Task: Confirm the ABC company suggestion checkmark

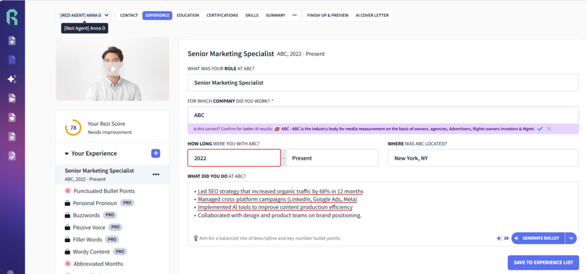Action: [x=539, y=129]
